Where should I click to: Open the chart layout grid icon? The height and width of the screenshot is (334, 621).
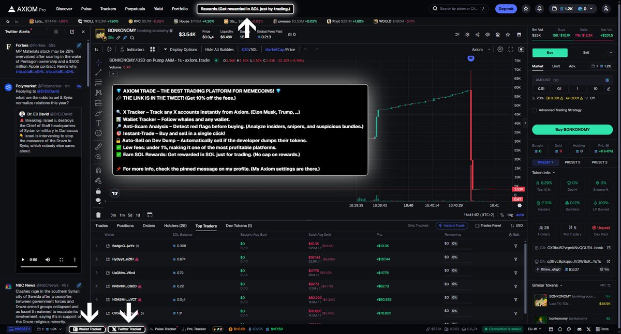[153, 49]
